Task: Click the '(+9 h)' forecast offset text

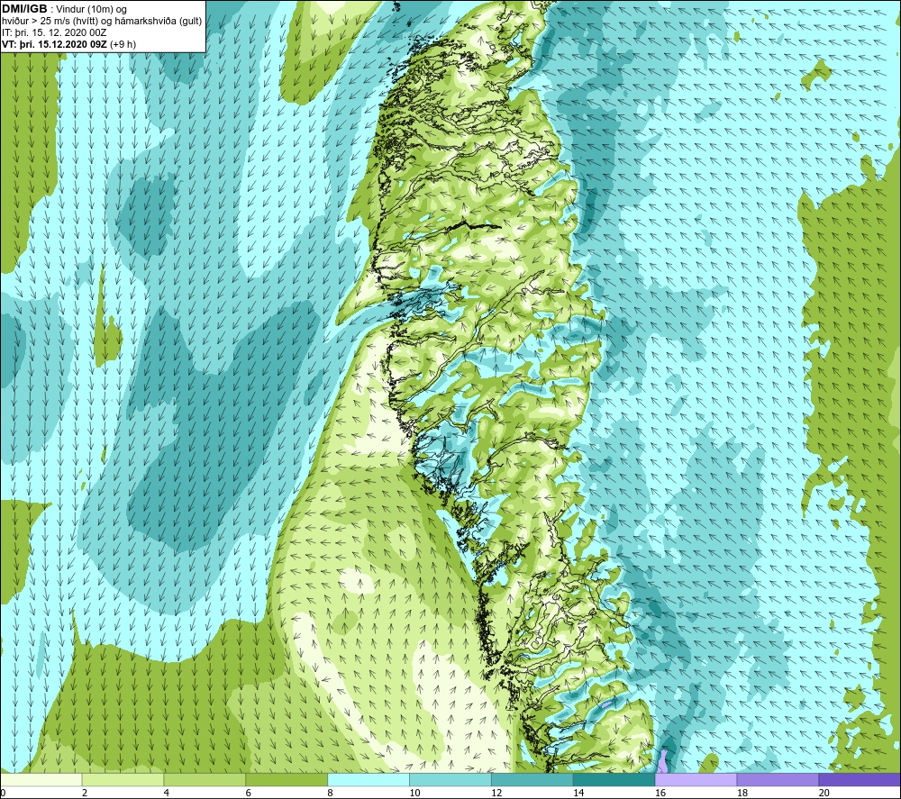Action: [123, 44]
